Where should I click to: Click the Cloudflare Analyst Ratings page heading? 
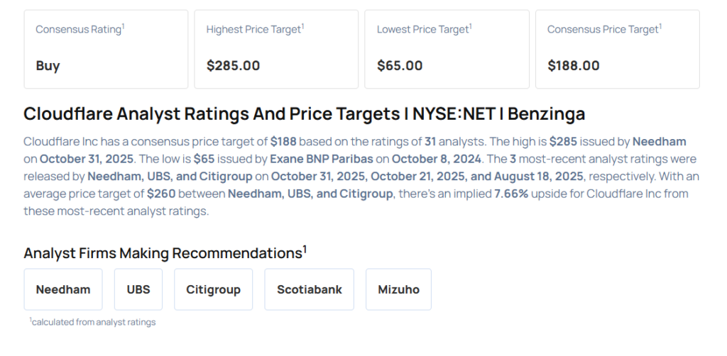(304, 114)
